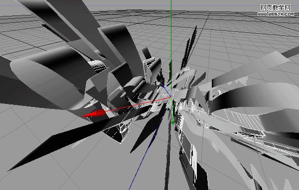Viewport: 299px width, 190px height.
Task: Grab the blue Z-axis arrow handle
Action: [163, 87]
